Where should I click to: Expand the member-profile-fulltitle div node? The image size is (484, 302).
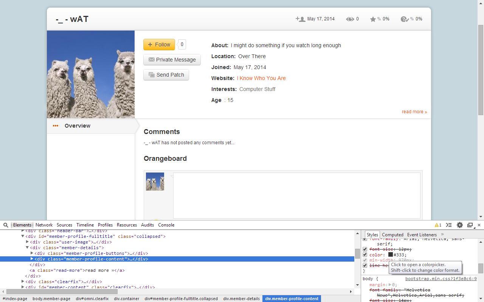pos(23,236)
